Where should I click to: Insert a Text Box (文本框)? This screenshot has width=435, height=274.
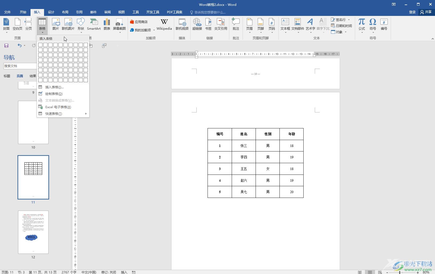(x=285, y=25)
